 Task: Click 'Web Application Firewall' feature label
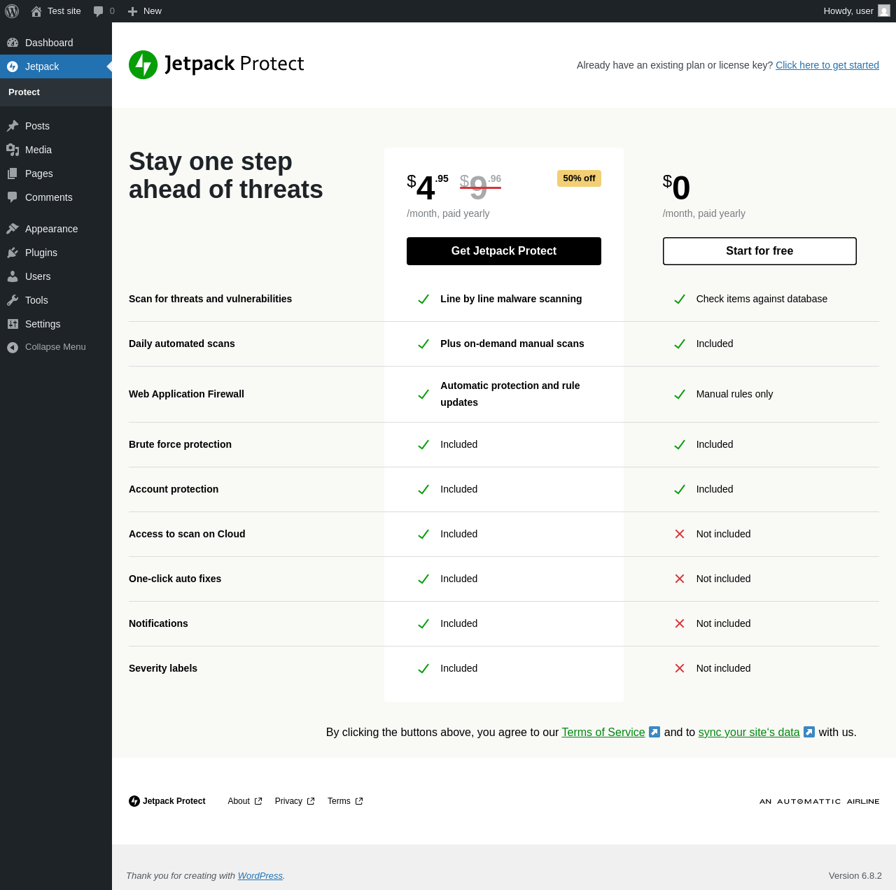(x=186, y=394)
